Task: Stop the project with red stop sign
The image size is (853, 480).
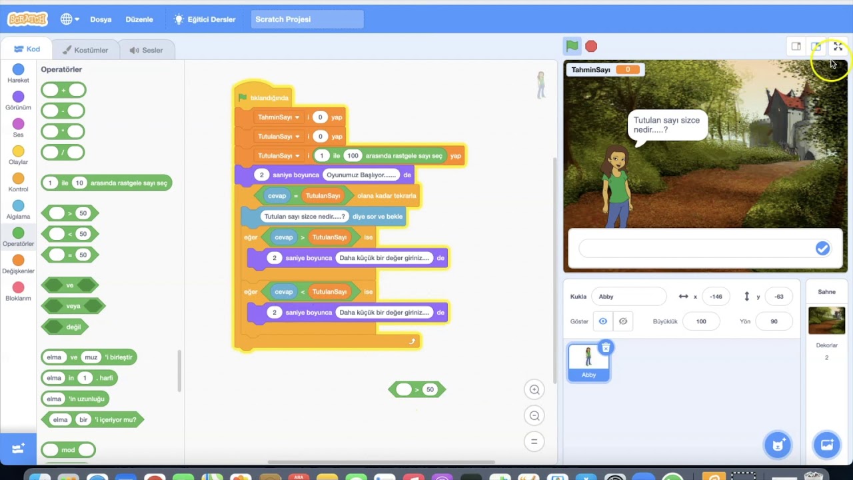Action: [x=591, y=46]
